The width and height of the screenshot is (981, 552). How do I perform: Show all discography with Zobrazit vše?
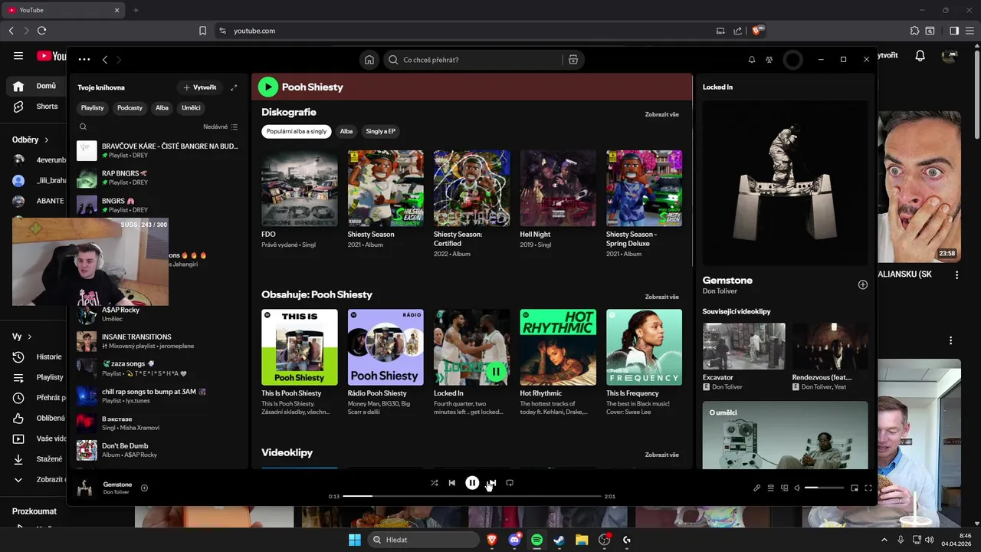tap(661, 114)
